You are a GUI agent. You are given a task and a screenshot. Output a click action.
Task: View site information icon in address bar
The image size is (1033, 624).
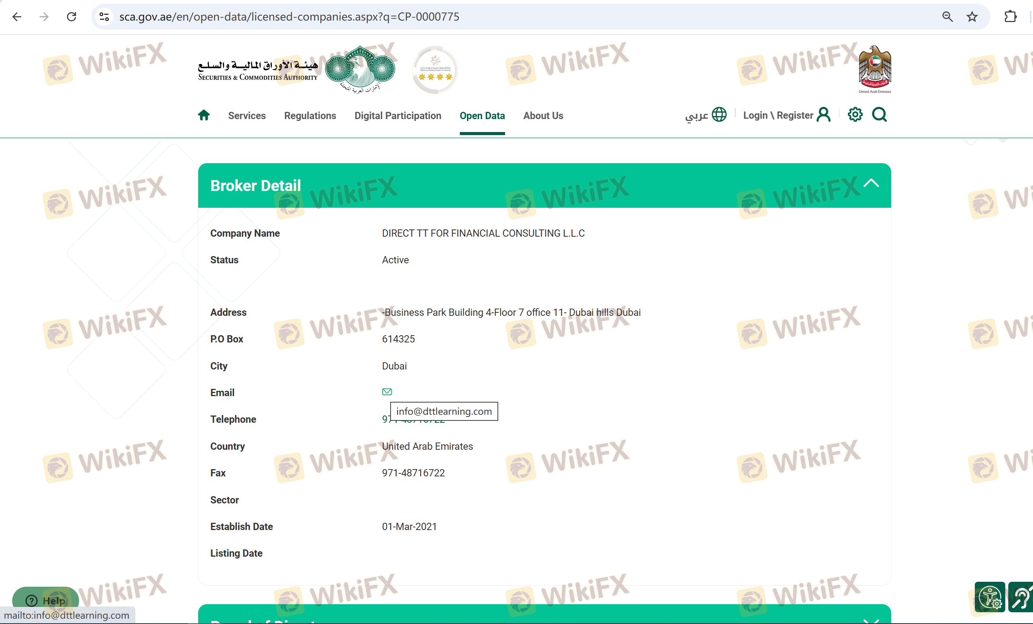point(104,17)
